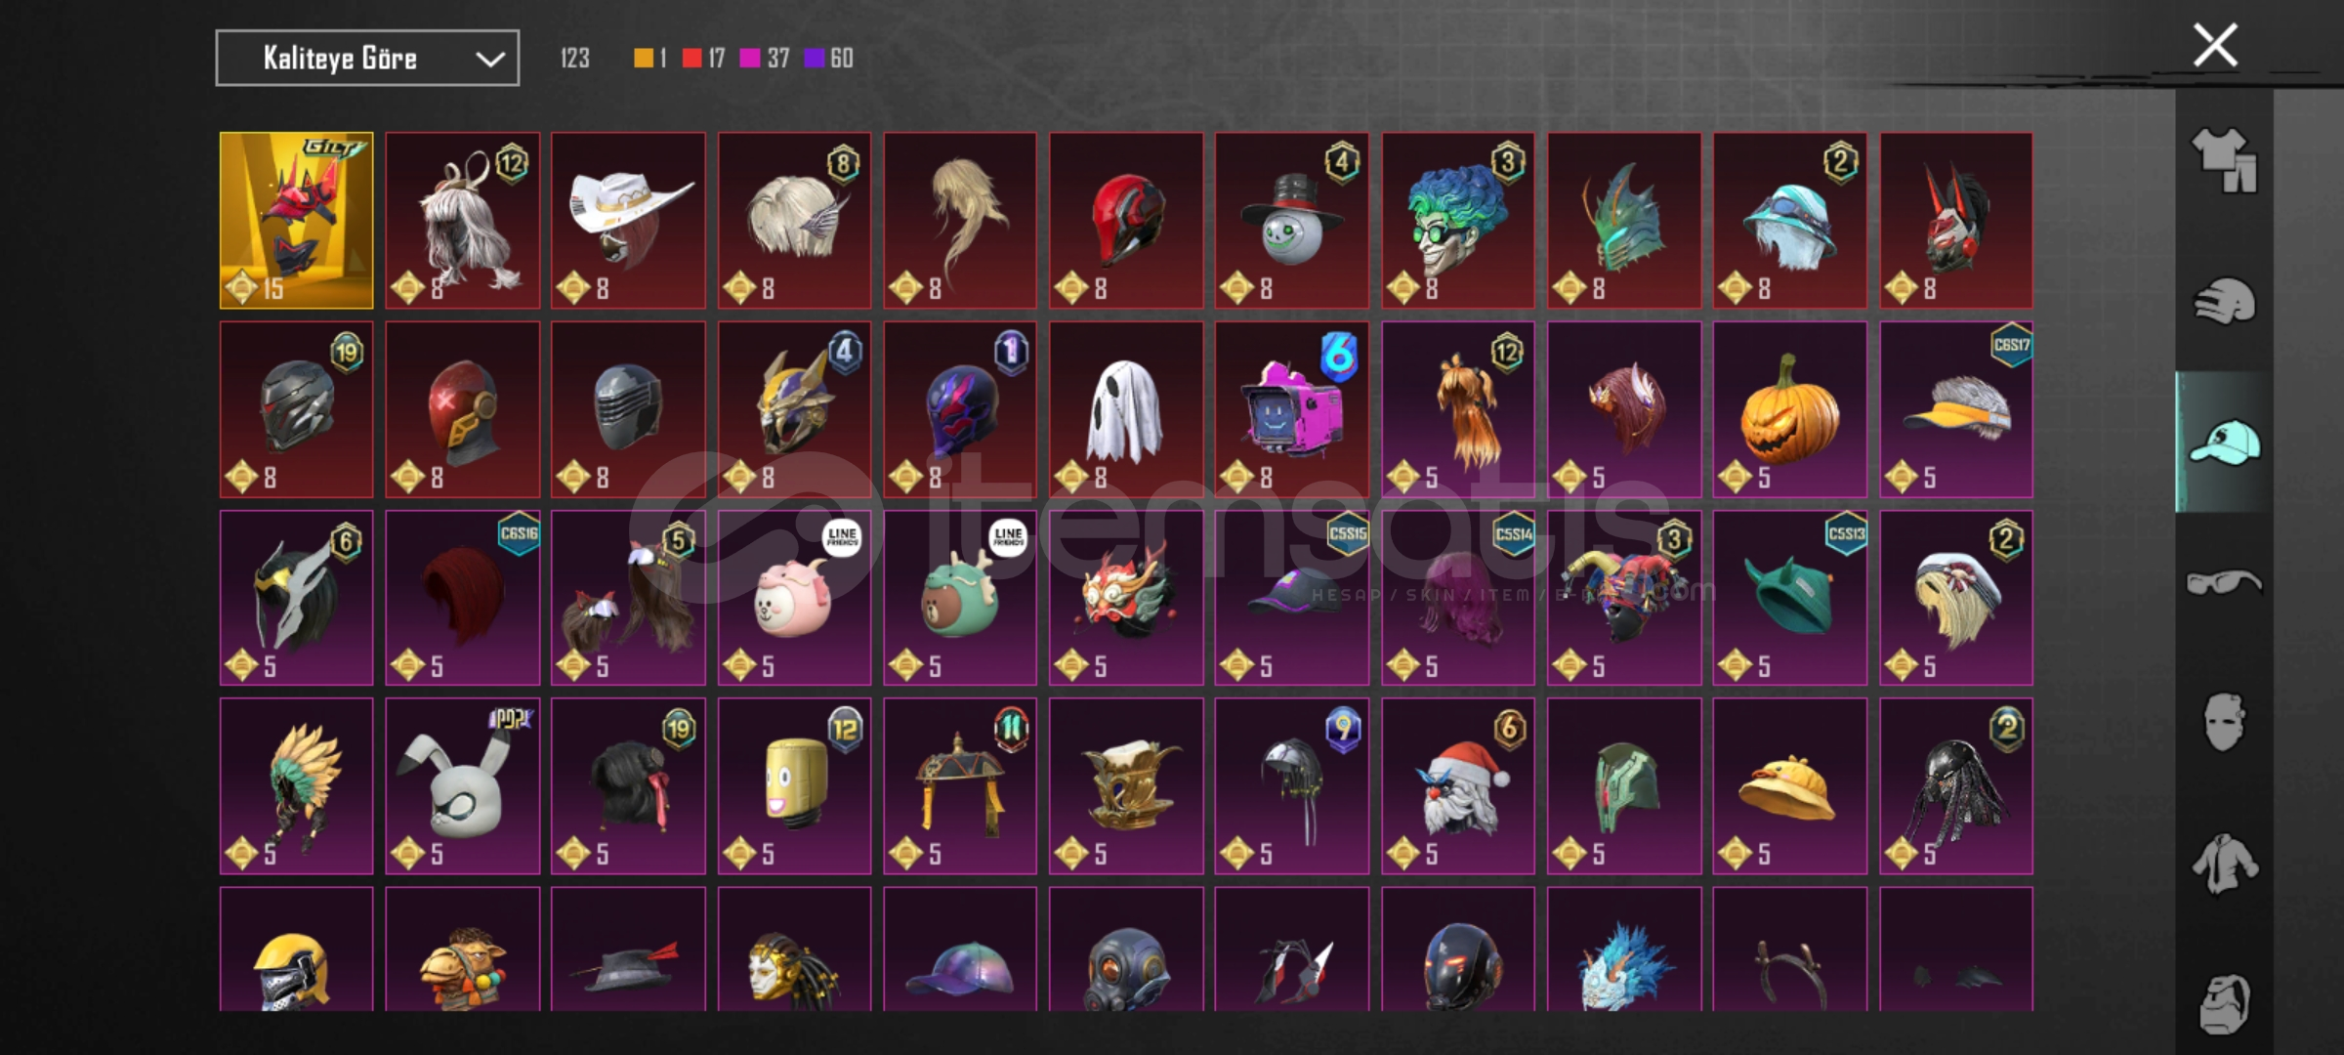Open the outfits clothing category icon
Image resolution: width=2344 pixels, height=1055 pixels.
[x=2224, y=160]
